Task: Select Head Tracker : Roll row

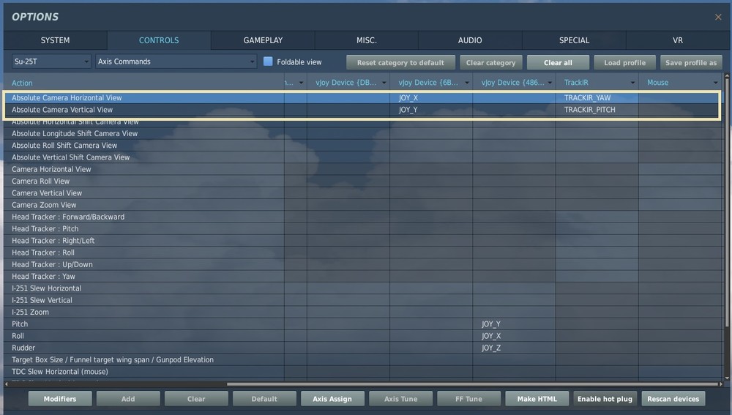Action: (x=362, y=253)
